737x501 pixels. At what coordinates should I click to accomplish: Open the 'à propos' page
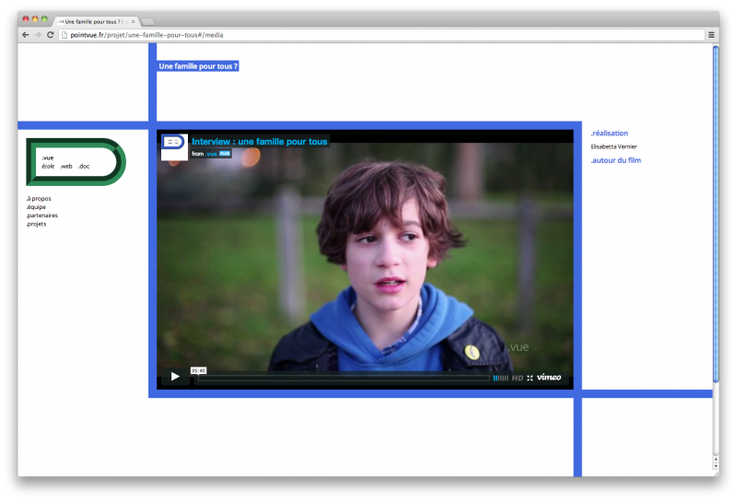(x=39, y=199)
